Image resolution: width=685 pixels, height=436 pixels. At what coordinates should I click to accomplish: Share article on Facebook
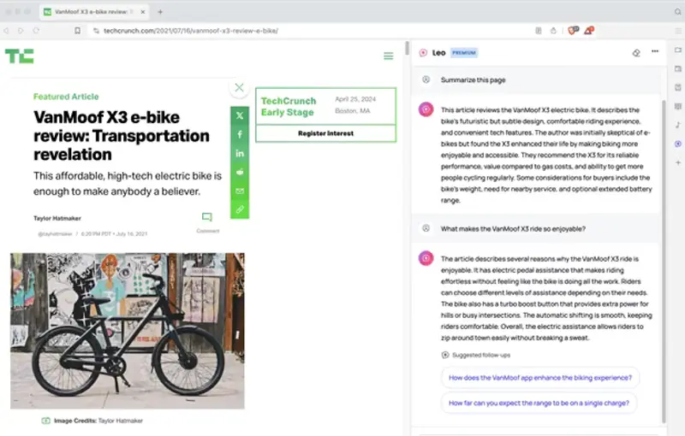pyautogui.click(x=240, y=134)
